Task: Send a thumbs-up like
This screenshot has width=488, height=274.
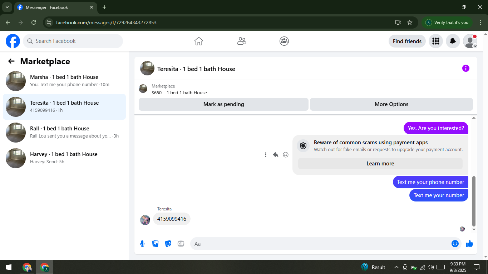Action: point(469,244)
